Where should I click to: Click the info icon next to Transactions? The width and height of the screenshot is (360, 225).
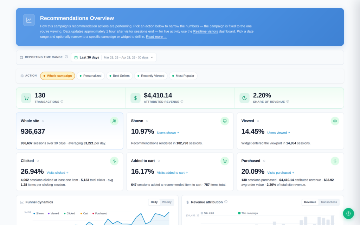coord(62,102)
